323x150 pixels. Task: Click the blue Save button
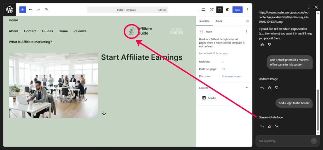(x=238, y=10)
